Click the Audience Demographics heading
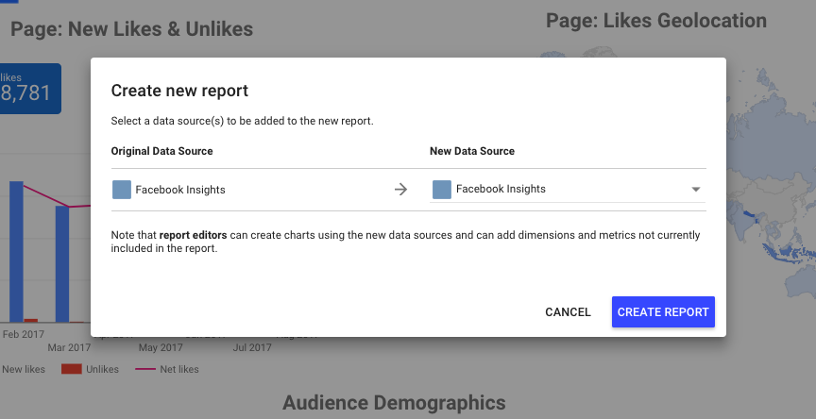 (x=394, y=403)
